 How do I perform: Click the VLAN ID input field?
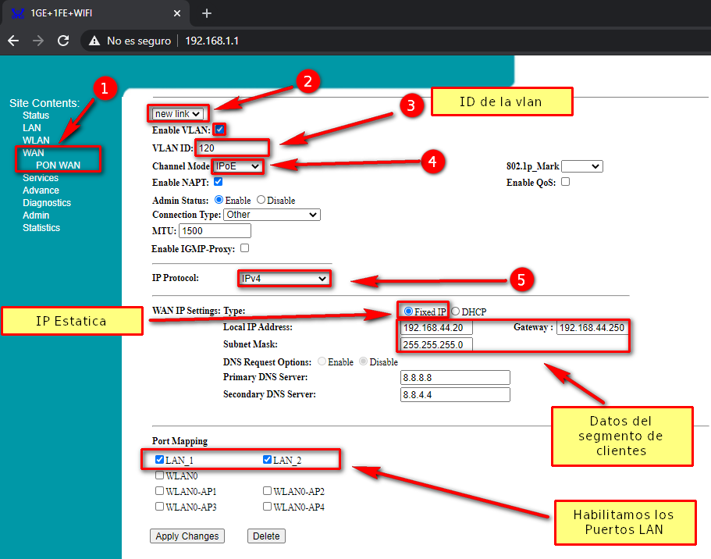232,148
